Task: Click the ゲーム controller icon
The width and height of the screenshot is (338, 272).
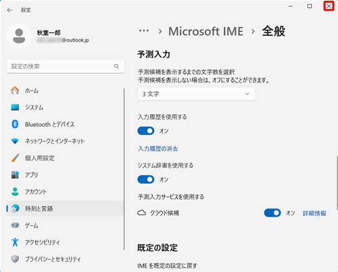Action: pos(15,225)
